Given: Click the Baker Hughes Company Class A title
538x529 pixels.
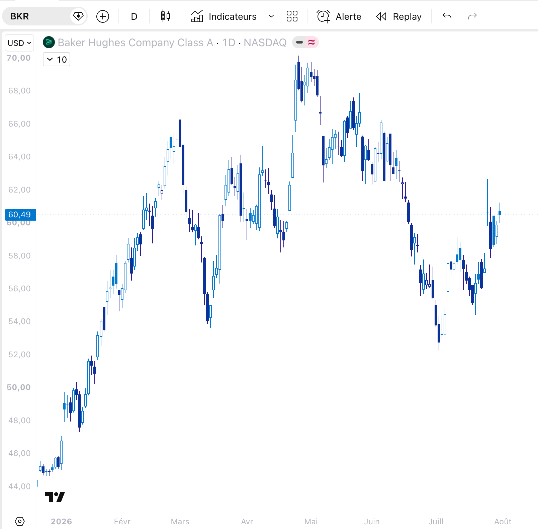Looking at the screenshot, I should point(136,43).
